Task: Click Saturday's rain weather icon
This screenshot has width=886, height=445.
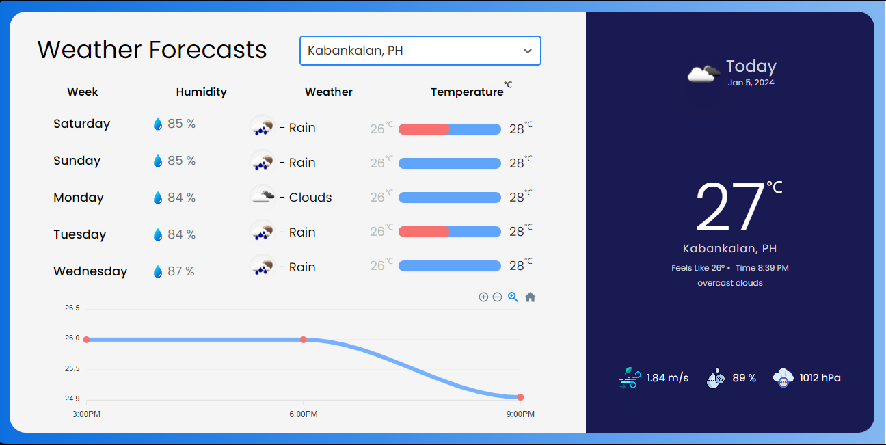Action: coord(262,127)
